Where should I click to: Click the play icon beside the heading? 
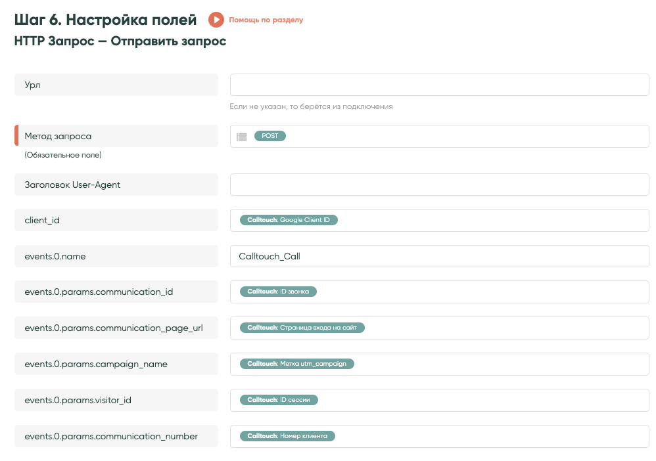click(216, 20)
